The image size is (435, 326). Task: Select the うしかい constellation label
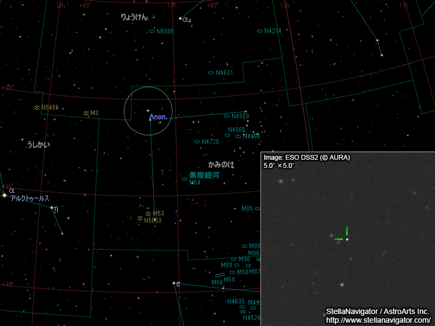point(38,145)
